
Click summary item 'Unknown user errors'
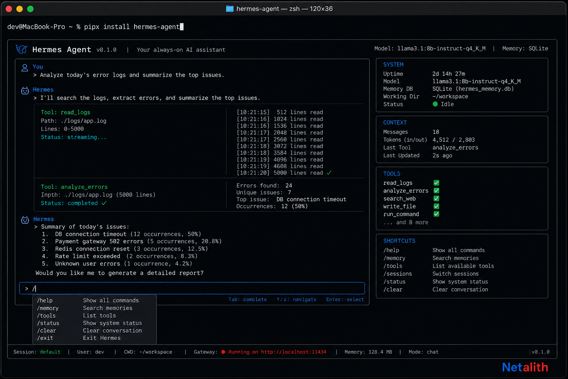88,264
